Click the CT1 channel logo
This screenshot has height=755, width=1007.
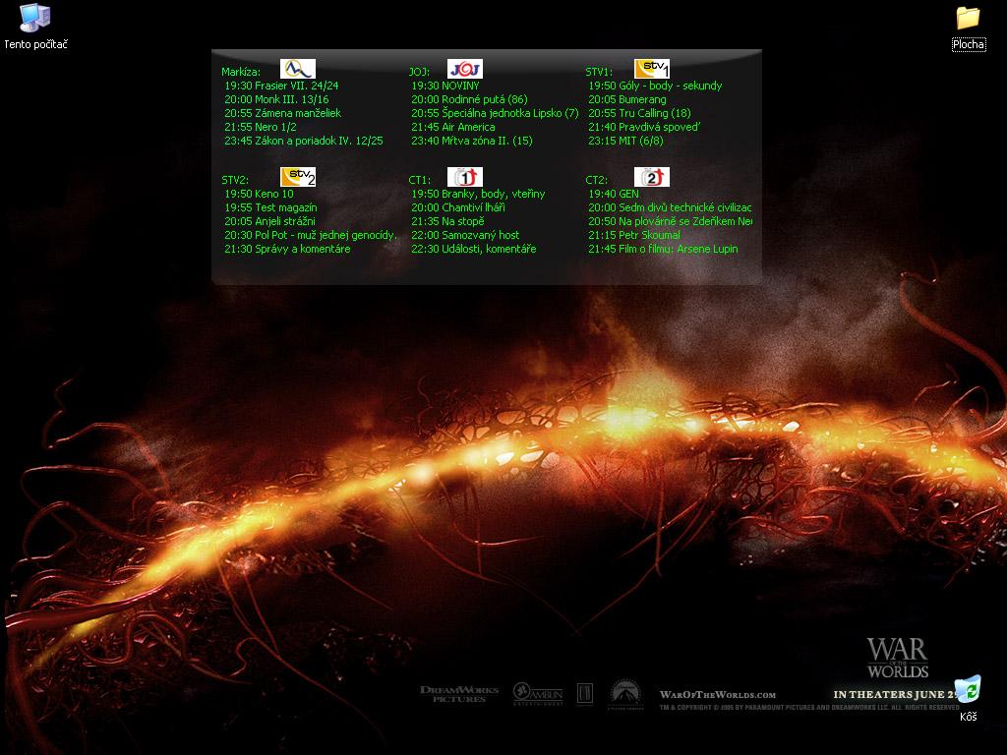tap(465, 177)
